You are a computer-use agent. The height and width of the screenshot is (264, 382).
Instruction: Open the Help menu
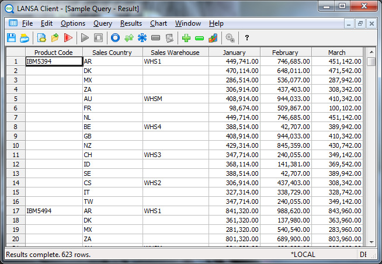[216, 23]
